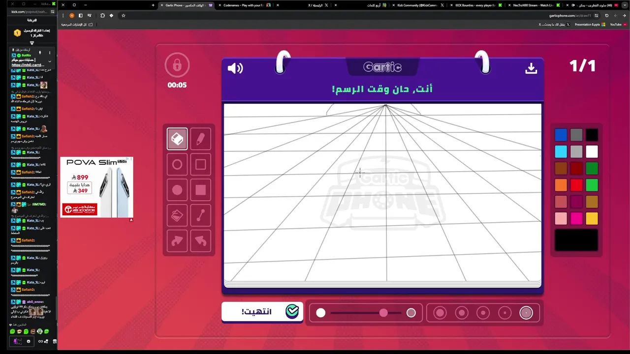Bookmark this page with the star icon

[123, 15]
